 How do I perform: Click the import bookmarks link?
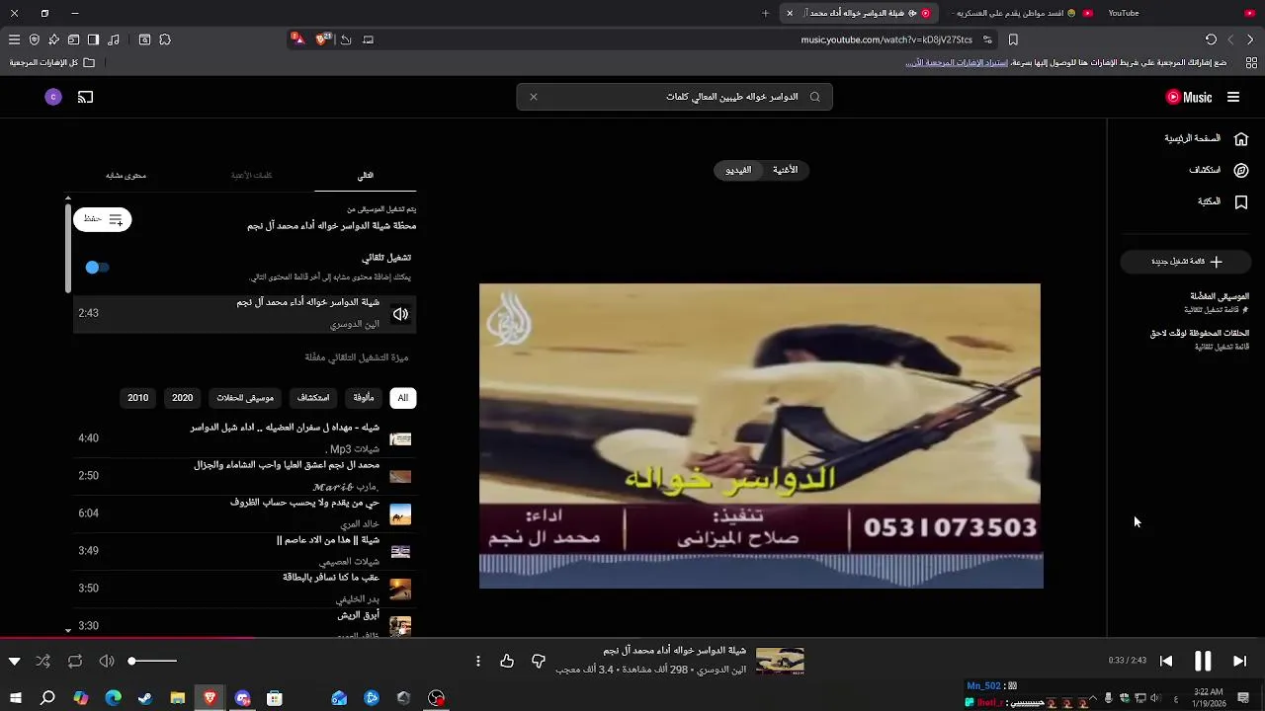coord(957,62)
